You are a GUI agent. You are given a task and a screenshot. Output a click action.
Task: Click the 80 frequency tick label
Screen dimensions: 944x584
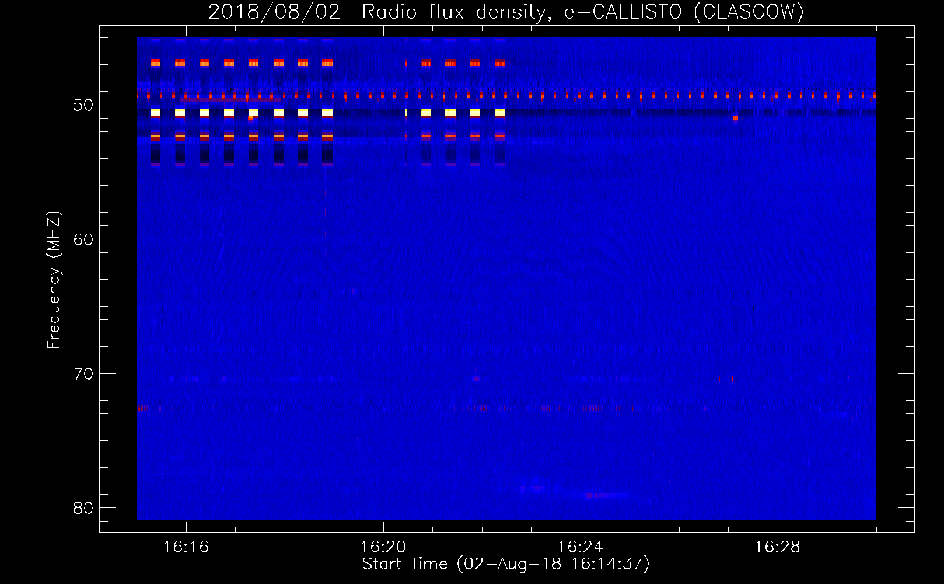[83, 509]
